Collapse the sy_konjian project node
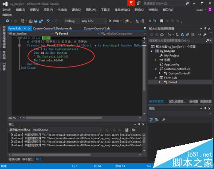The image size is (214, 169). point(152,51)
